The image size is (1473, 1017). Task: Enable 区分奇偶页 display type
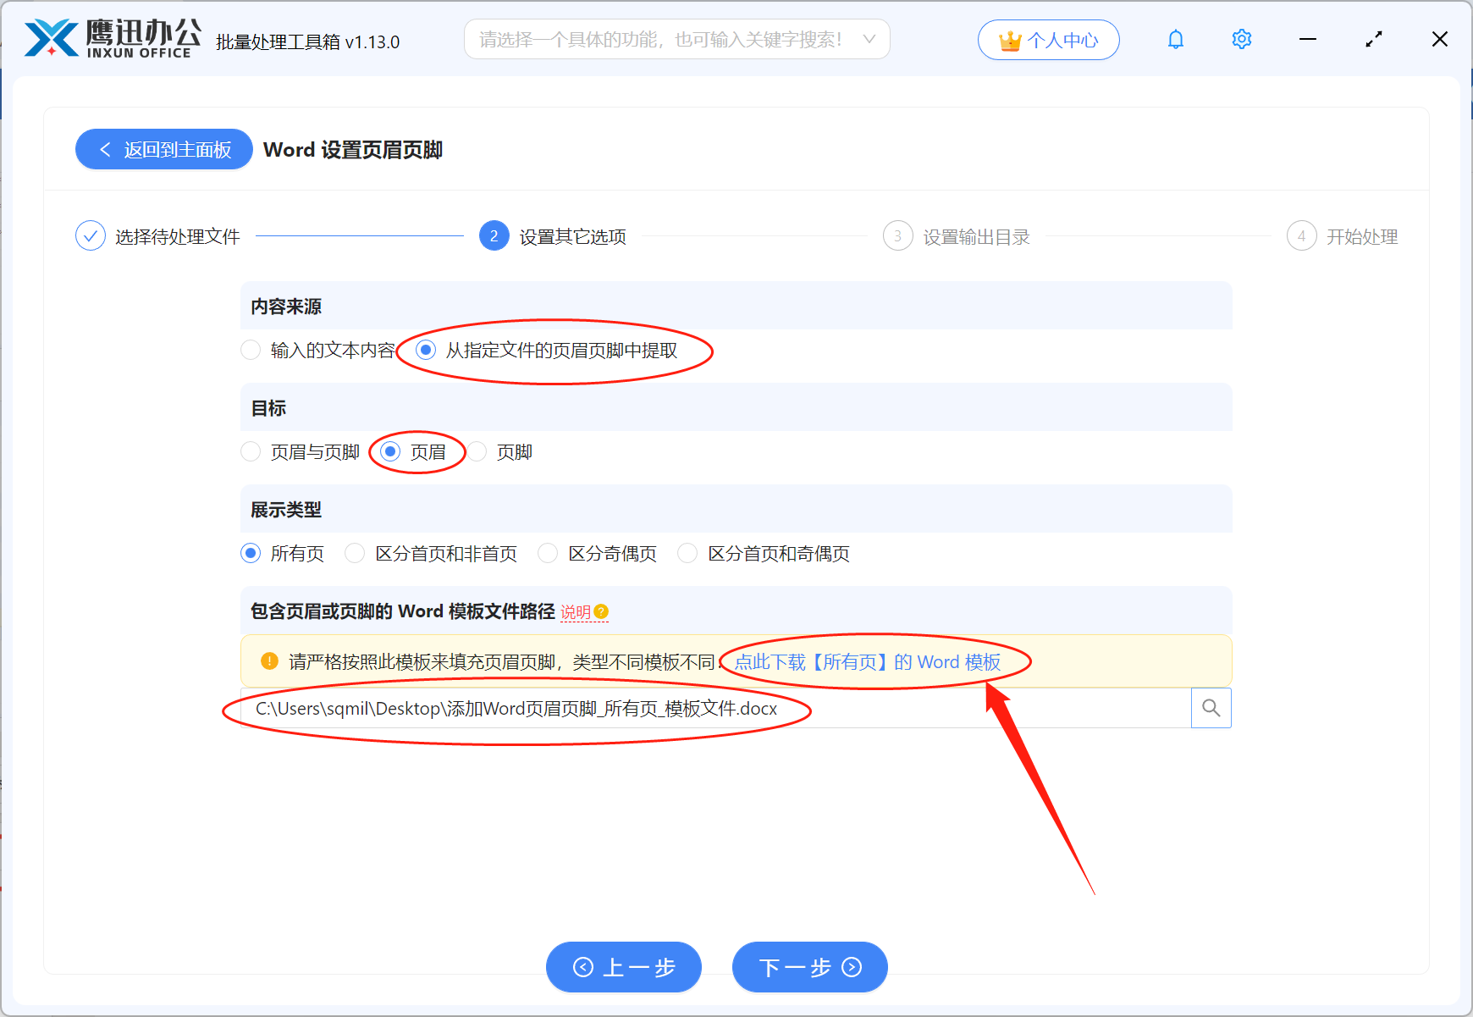tap(548, 553)
